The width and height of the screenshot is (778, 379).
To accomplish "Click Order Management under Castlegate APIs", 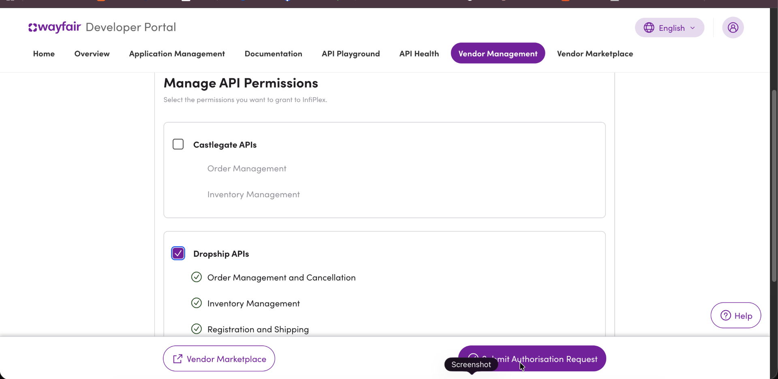I will 247,168.
